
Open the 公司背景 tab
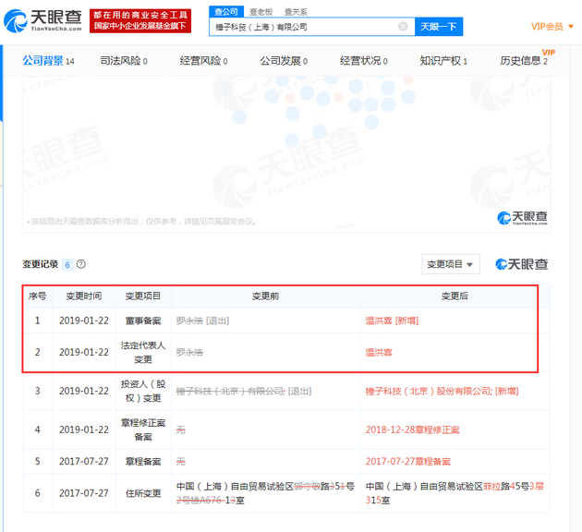tap(48, 60)
